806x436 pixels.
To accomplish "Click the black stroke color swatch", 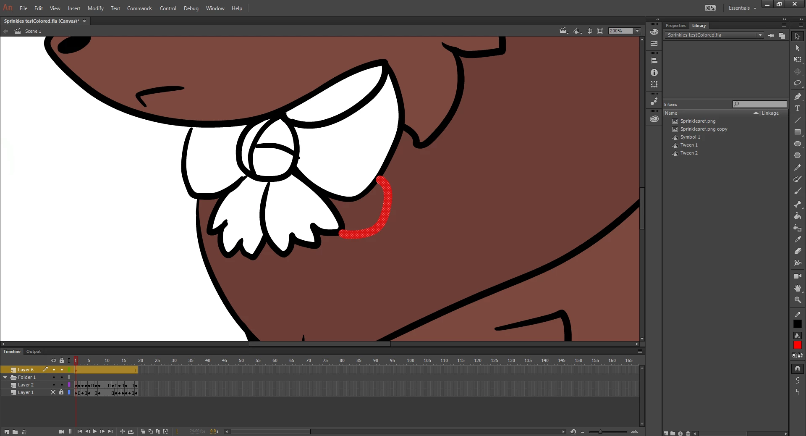I will (x=798, y=324).
